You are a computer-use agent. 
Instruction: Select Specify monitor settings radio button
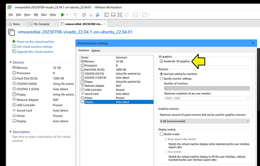click(x=161, y=78)
